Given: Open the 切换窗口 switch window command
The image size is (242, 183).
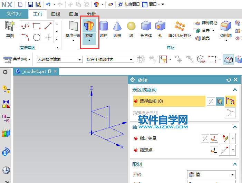Looking at the screenshot, I should 128,4.
